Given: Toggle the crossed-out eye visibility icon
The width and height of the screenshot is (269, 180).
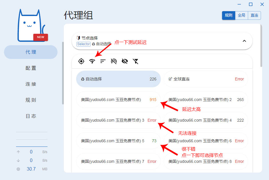Looking at the screenshot, I should pos(124,61).
